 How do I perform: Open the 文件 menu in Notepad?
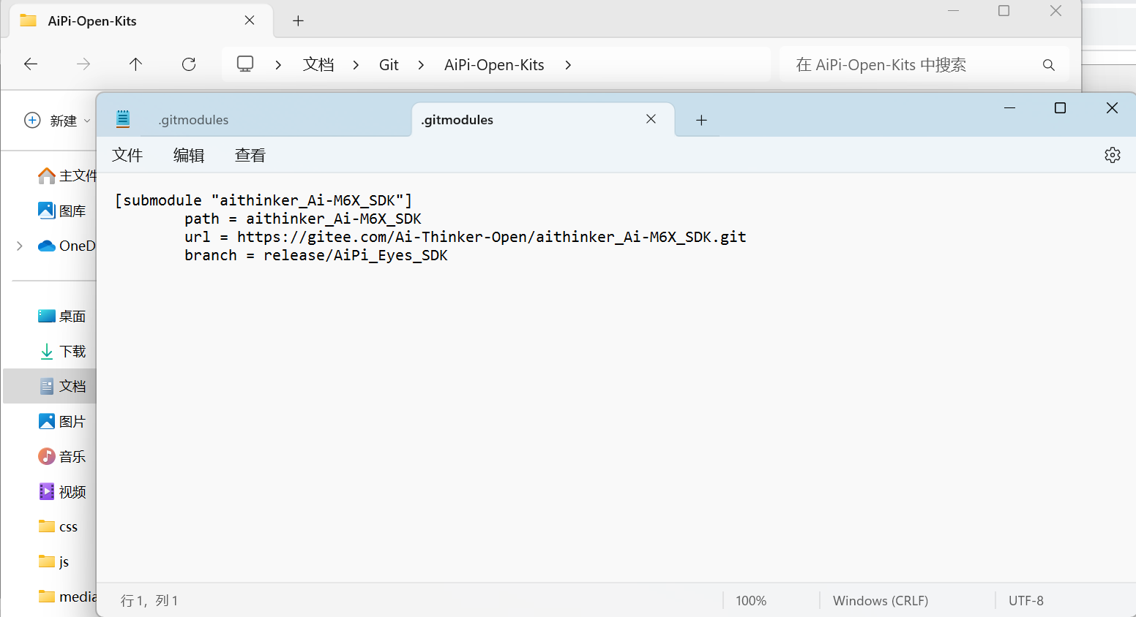(127, 155)
